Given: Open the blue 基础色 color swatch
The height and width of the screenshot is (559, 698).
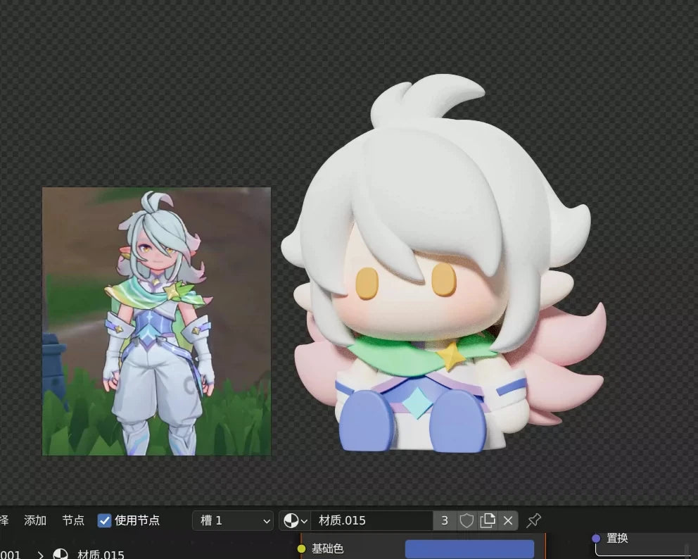Looking at the screenshot, I should pos(469,548).
